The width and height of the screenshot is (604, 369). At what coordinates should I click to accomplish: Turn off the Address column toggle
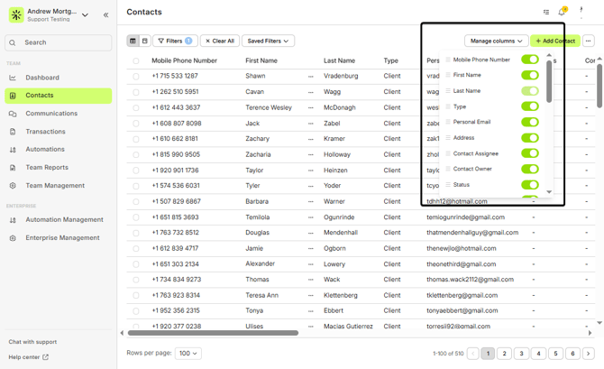tap(530, 138)
